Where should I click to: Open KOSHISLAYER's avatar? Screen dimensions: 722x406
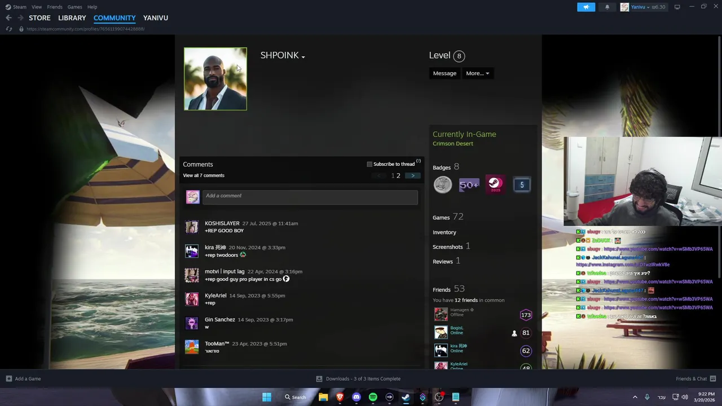click(192, 227)
